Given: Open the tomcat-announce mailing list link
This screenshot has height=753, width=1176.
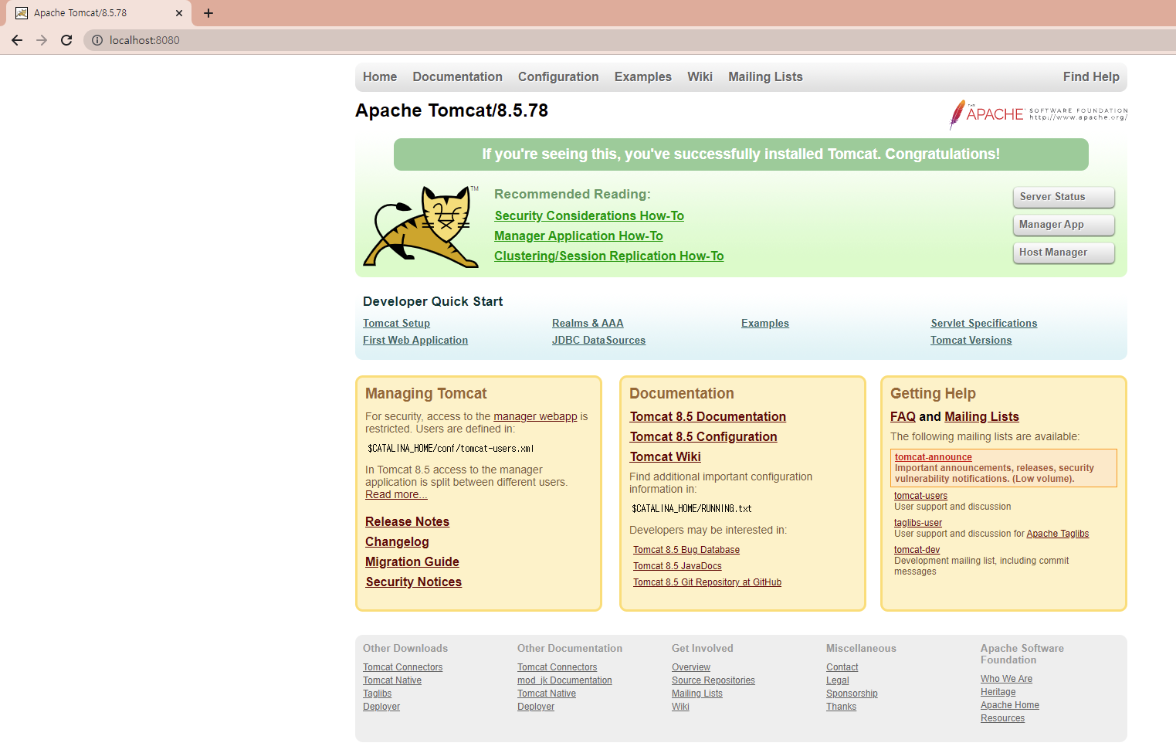Looking at the screenshot, I should (x=933, y=457).
